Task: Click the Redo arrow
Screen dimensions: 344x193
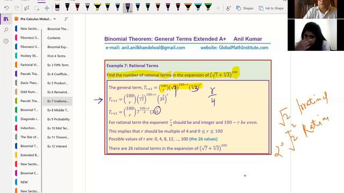Action: (x=17, y=9)
